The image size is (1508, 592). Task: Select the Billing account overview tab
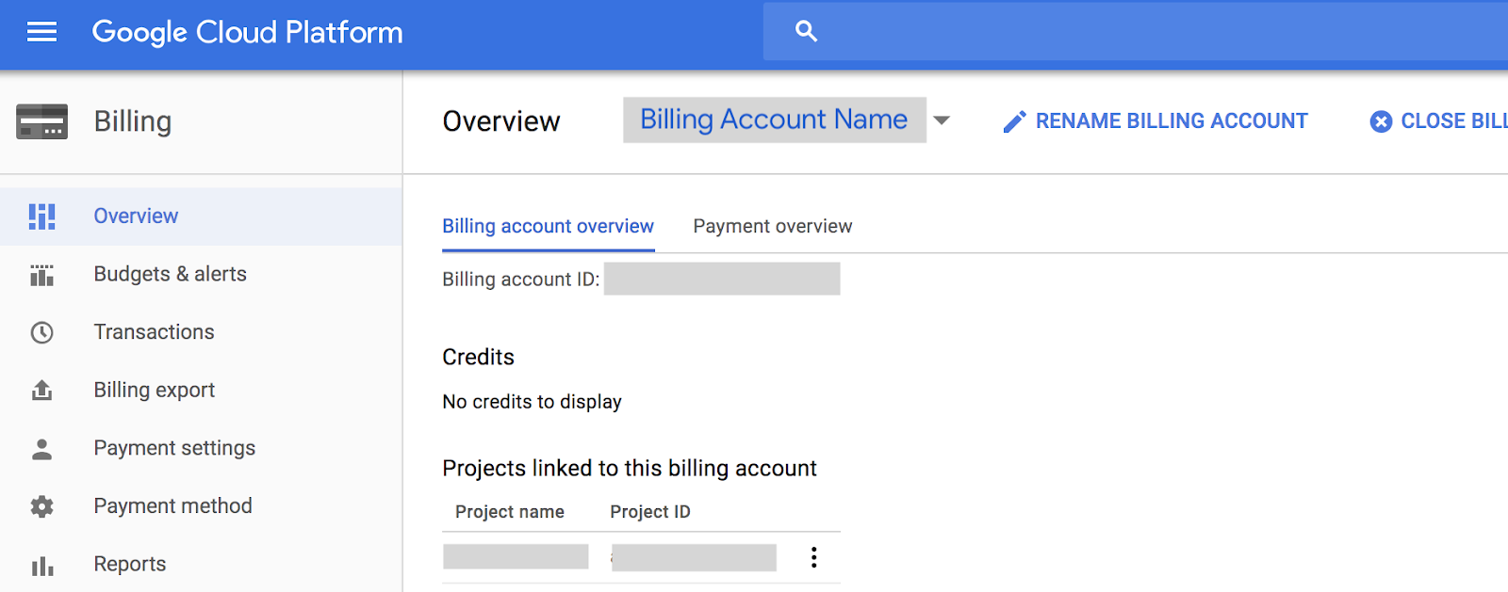[x=548, y=227]
